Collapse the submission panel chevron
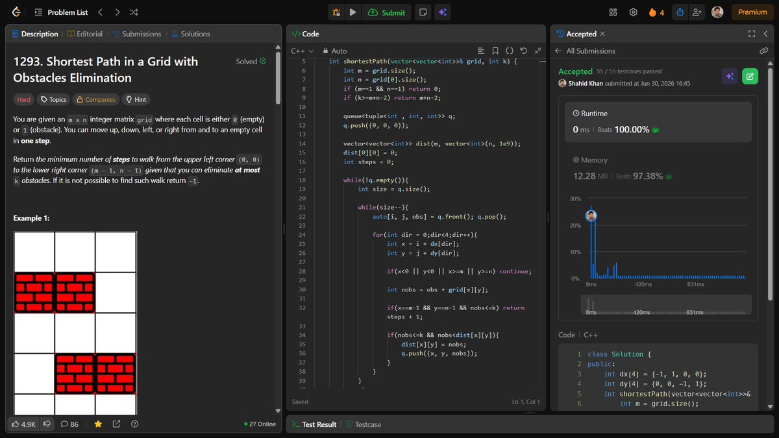This screenshot has height=438, width=779. pos(767,34)
